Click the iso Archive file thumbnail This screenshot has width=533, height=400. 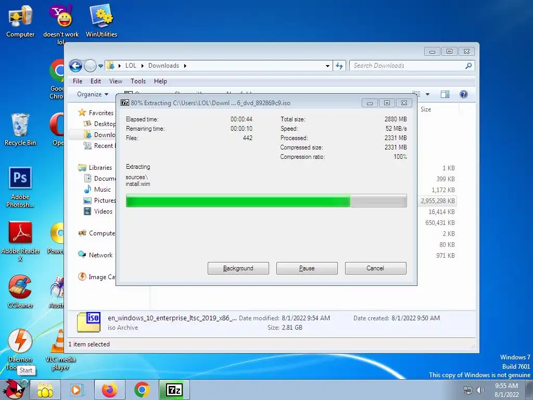pos(88,322)
